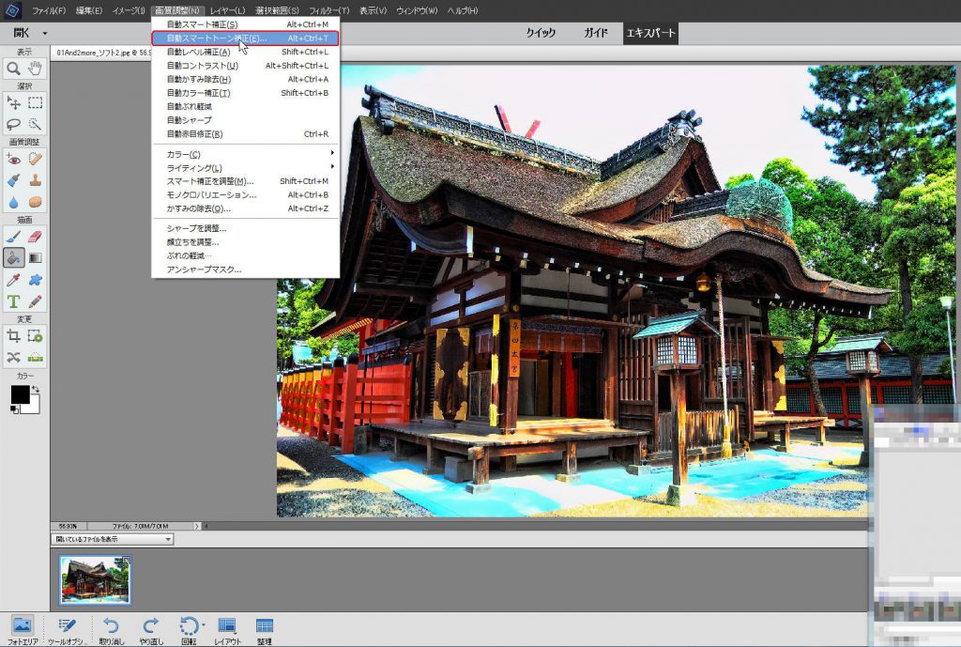Select the Zoom magnifier tool
The image size is (961, 647).
pyautogui.click(x=14, y=68)
